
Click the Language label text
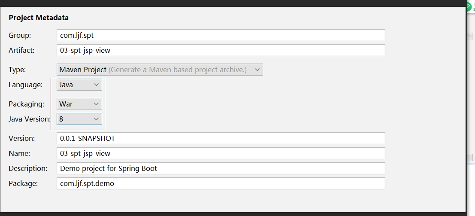pyautogui.click(x=25, y=85)
